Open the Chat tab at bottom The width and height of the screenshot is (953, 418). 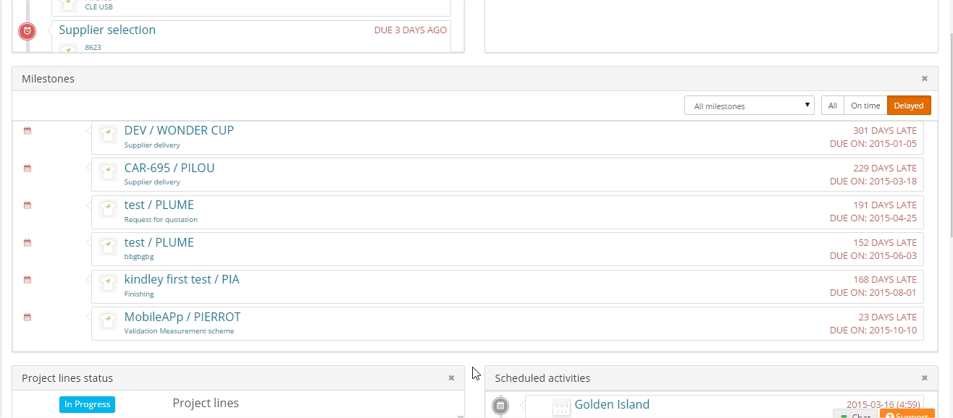(855, 414)
